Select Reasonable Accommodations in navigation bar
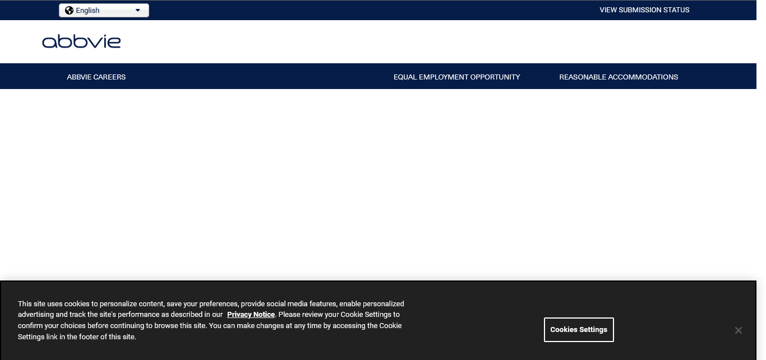 [x=619, y=77]
